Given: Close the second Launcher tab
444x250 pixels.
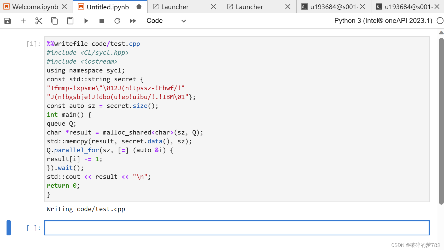Looking at the screenshot, I should click(x=288, y=7).
